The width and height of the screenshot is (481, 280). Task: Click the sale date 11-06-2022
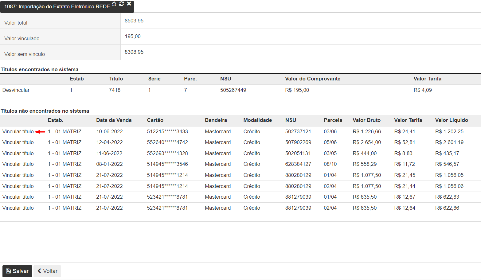109,153
